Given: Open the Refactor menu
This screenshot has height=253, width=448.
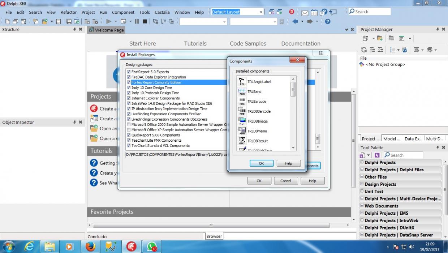Looking at the screenshot, I should click(69, 12).
